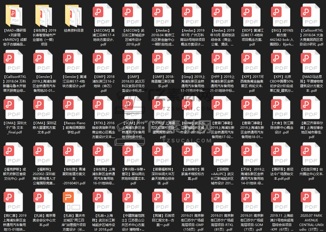Viewport: 326px width, 232px height.
Task: Select 【诺曼福斯特】深圳华润大冲万象天地 PDF icon
Action: [x=162, y=154]
